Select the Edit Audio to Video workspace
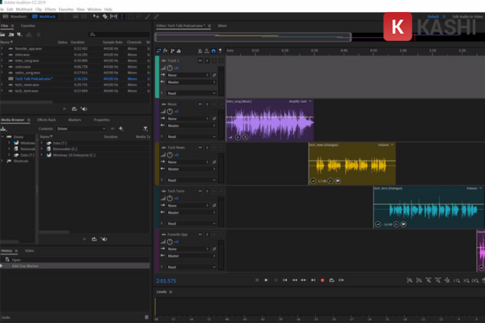 [x=467, y=16]
